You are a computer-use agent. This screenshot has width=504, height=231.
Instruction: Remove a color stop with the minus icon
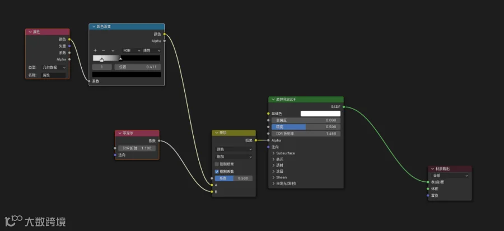[104, 51]
